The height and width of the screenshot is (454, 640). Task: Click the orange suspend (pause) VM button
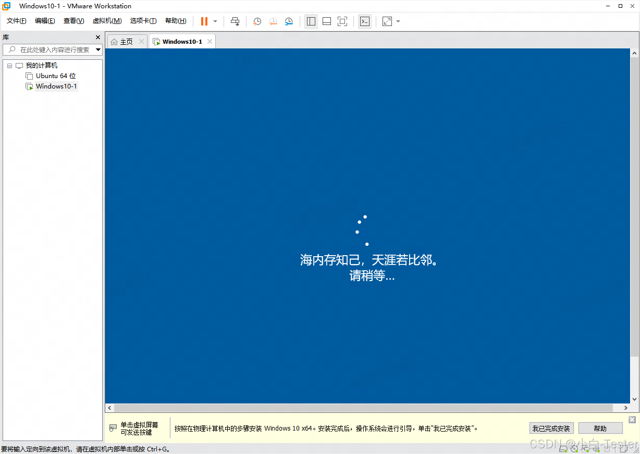pyautogui.click(x=204, y=21)
